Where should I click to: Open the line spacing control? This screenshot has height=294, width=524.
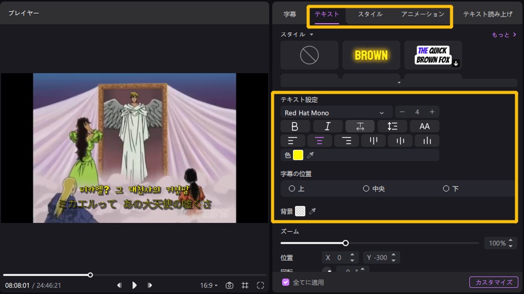click(392, 127)
